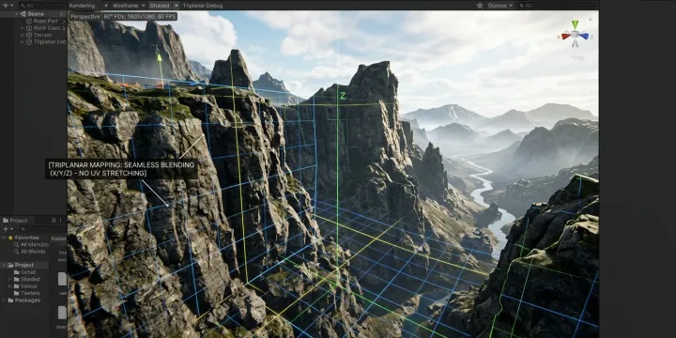Focus the Hierarchy search field

click(x=41, y=6)
